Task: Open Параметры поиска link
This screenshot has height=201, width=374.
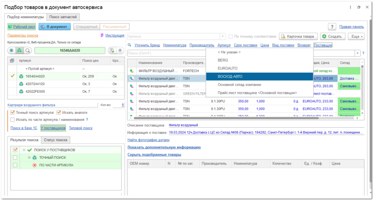Action: click(23, 36)
